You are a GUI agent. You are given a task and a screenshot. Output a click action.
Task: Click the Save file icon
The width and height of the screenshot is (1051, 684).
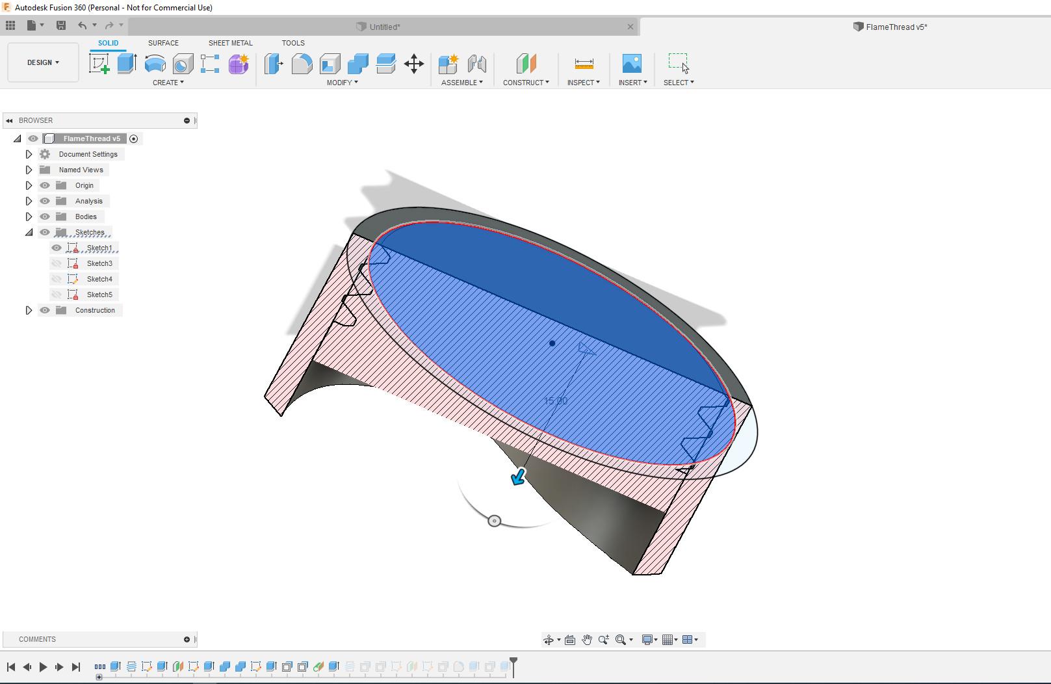[61, 25]
